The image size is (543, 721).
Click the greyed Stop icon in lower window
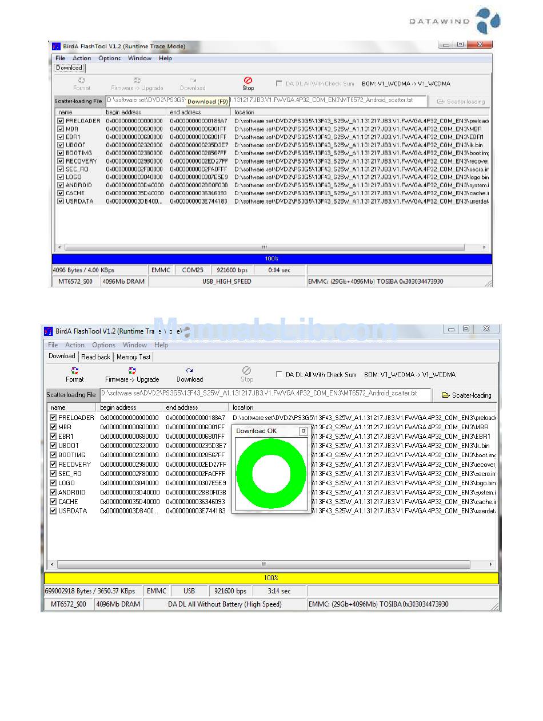click(246, 371)
